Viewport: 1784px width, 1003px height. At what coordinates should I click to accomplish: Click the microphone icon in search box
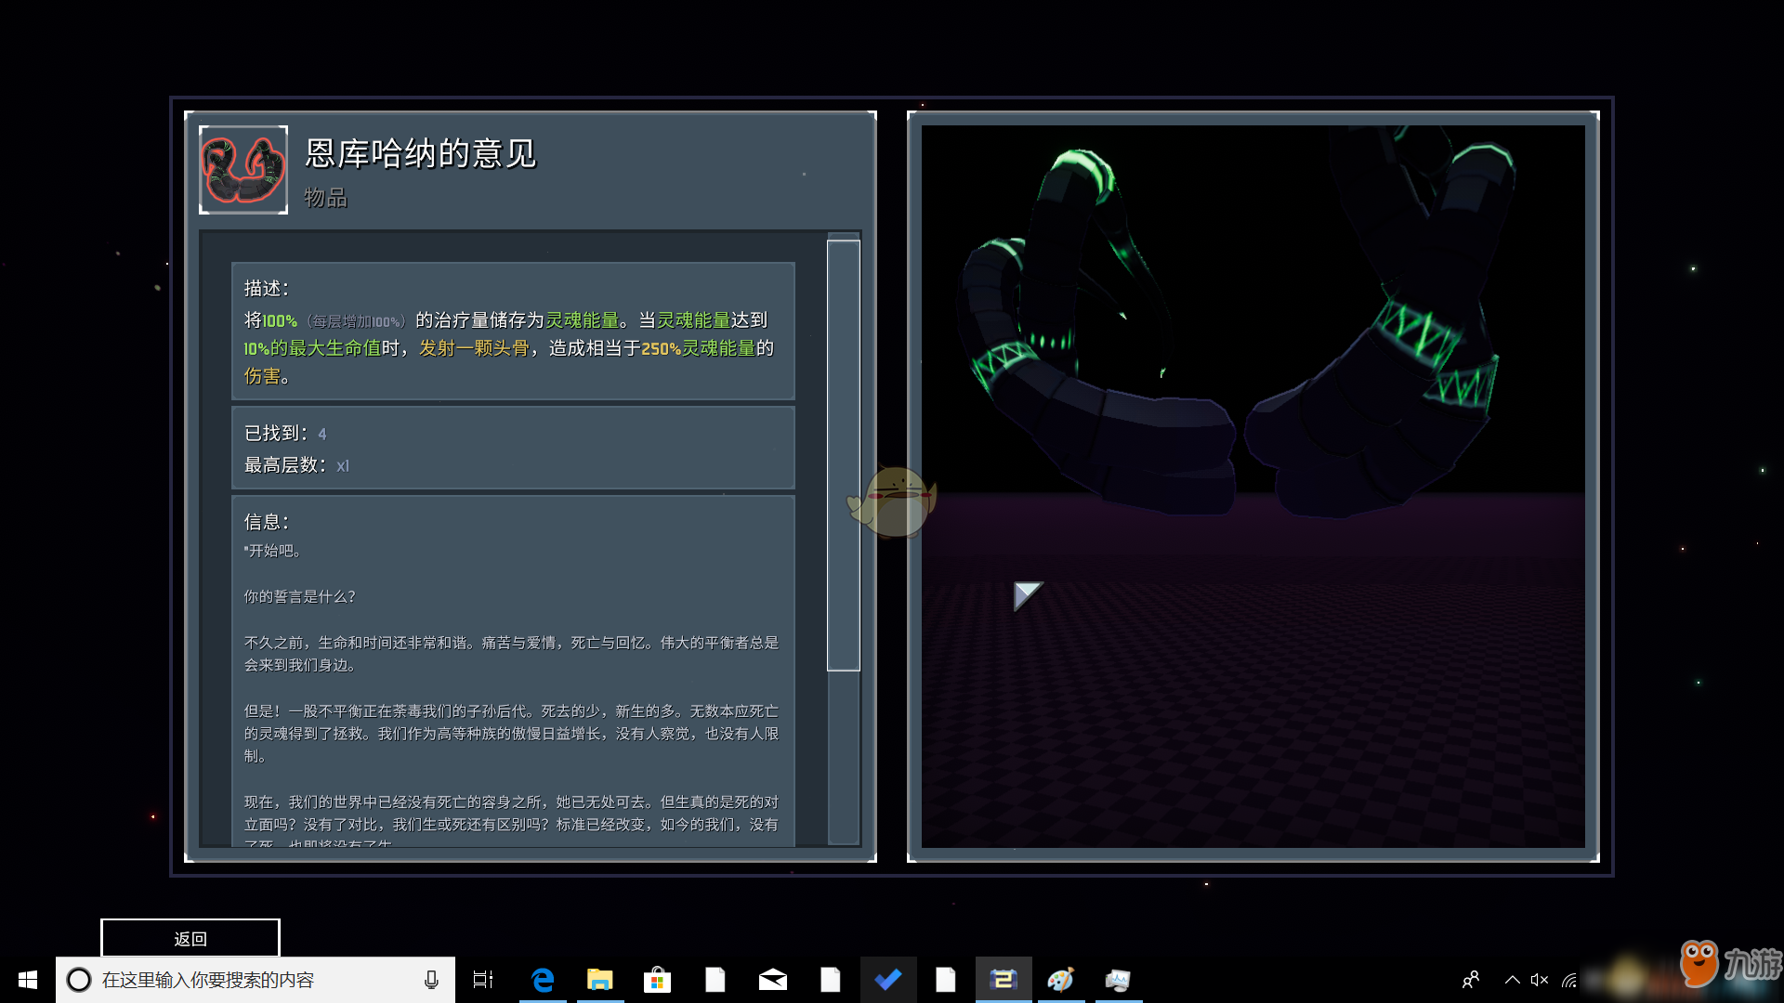(x=431, y=980)
